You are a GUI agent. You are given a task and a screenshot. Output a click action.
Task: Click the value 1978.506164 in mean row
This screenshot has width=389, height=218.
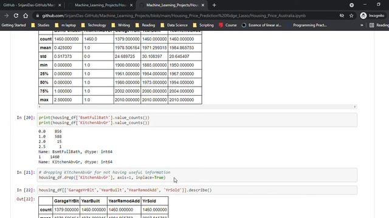pos(127,48)
